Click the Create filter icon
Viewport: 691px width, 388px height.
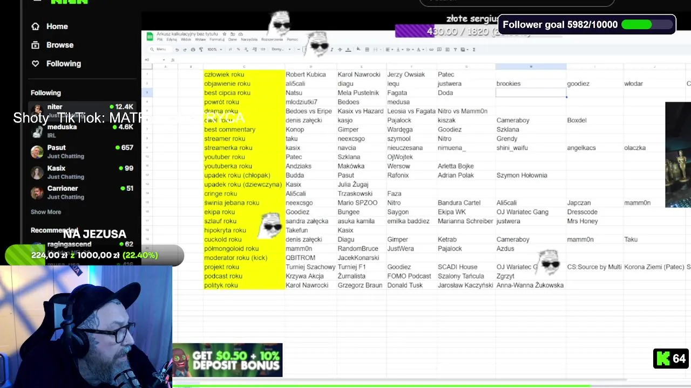pos(455,50)
